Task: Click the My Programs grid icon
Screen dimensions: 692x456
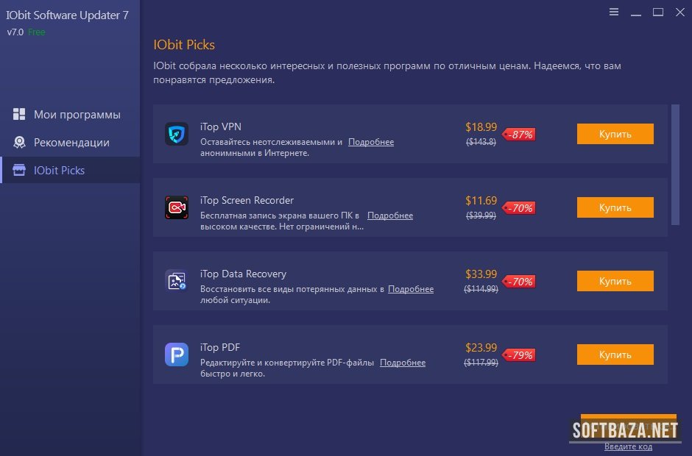Action: (x=20, y=115)
